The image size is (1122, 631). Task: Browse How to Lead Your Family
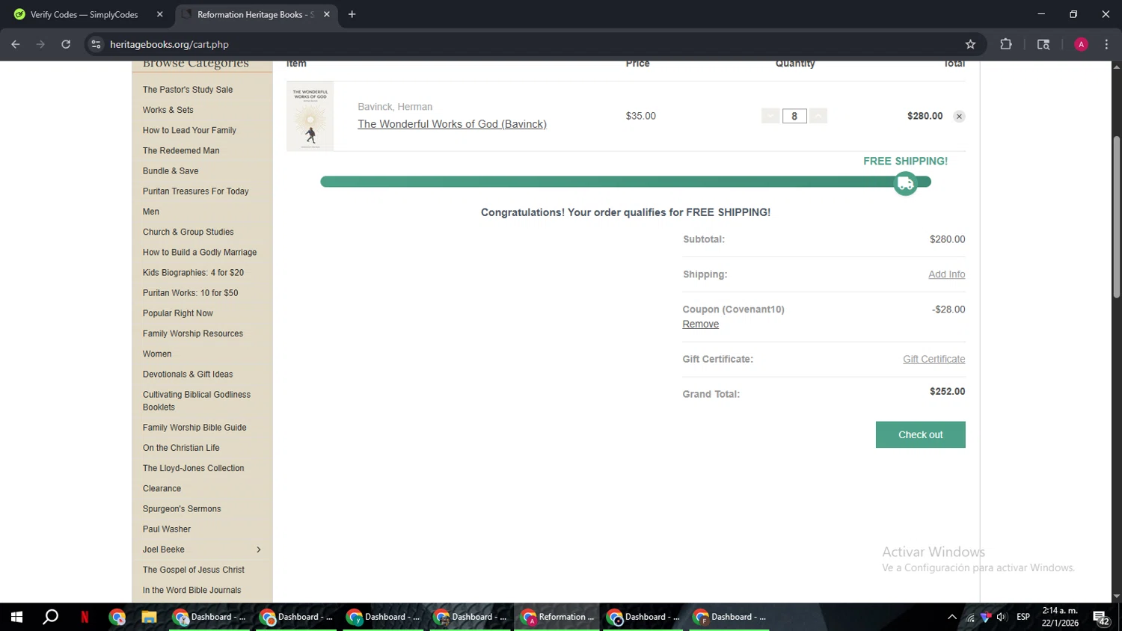[x=189, y=130]
